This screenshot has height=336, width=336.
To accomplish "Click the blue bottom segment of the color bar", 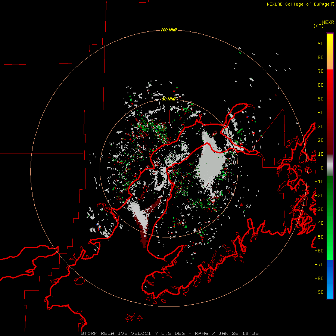I will (x=330, y=279).
